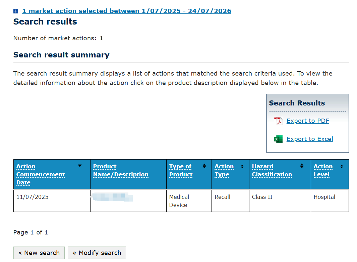This screenshot has width=357, height=262.
Task: Open the '1 market action selected' link
Action: (127, 11)
